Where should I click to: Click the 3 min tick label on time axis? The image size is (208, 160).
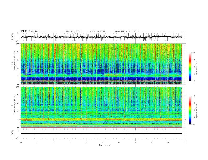pyautogui.click(x=70, y=142)
